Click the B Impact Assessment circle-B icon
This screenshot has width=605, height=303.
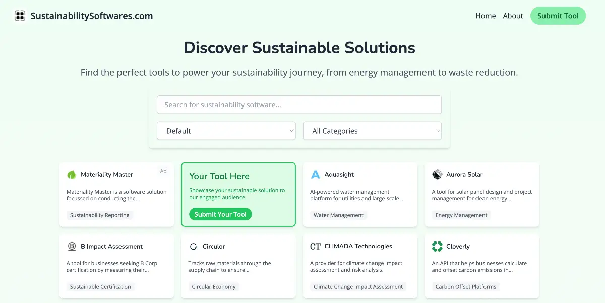(71, 246)
